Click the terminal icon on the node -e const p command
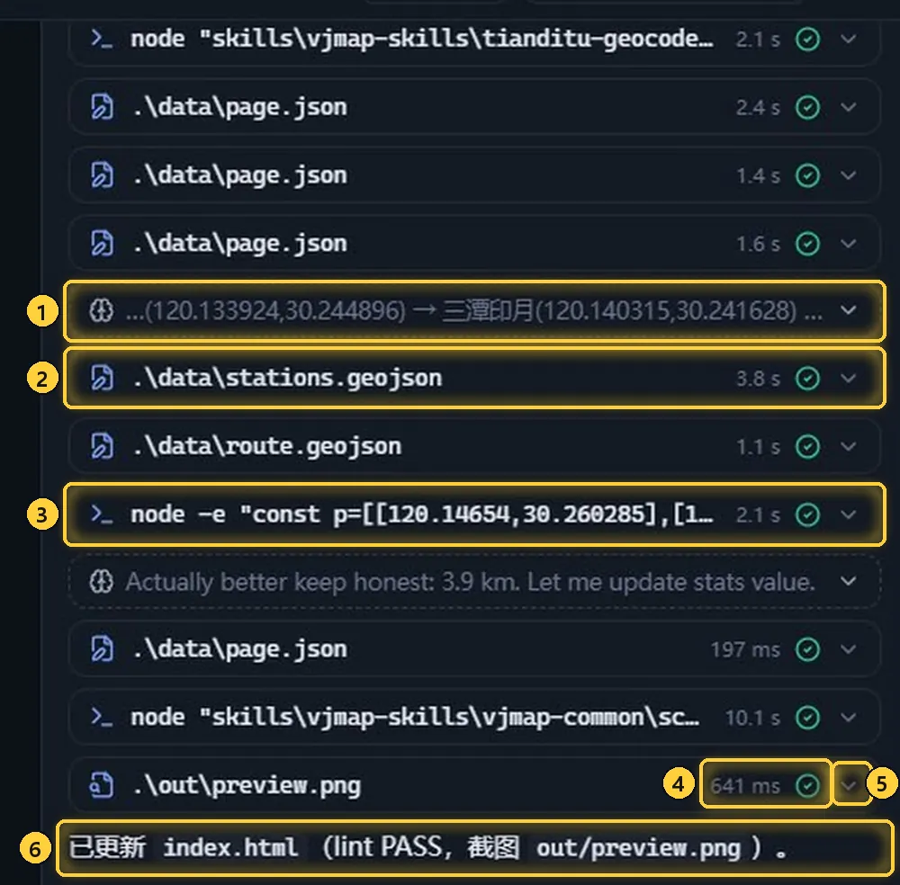 [102, 514]
